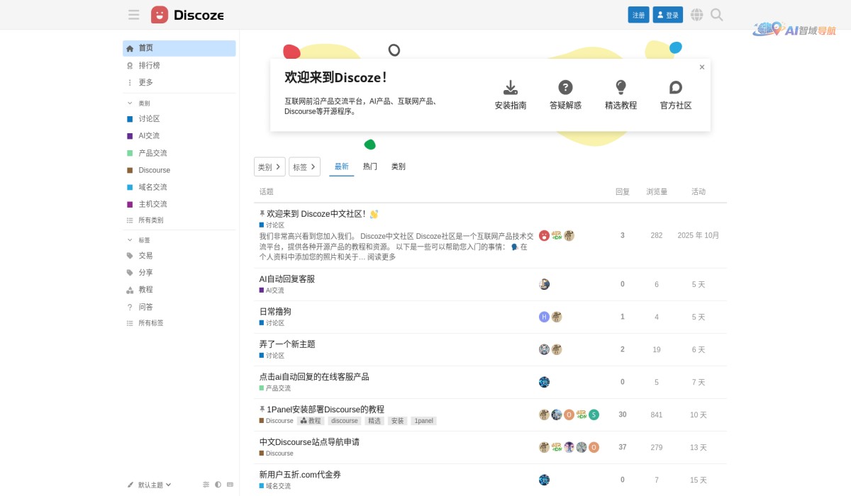Click the 注册 button
The image size is (851, 496).
638,14
